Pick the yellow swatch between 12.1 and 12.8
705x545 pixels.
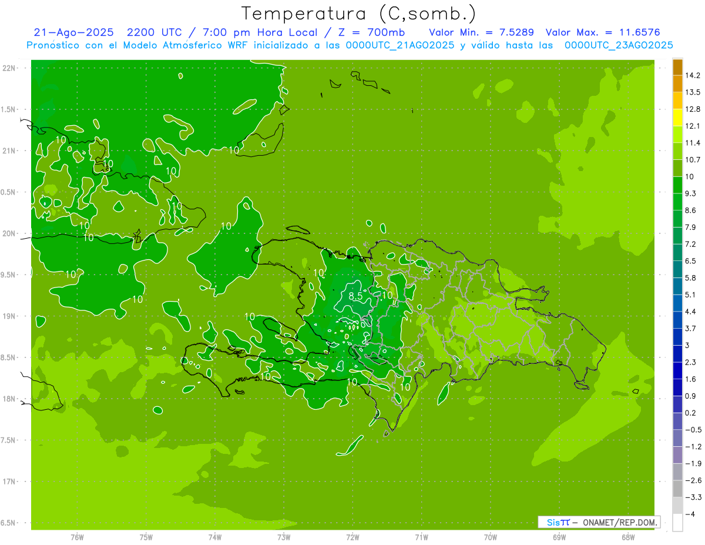click(x=677, y=118)
